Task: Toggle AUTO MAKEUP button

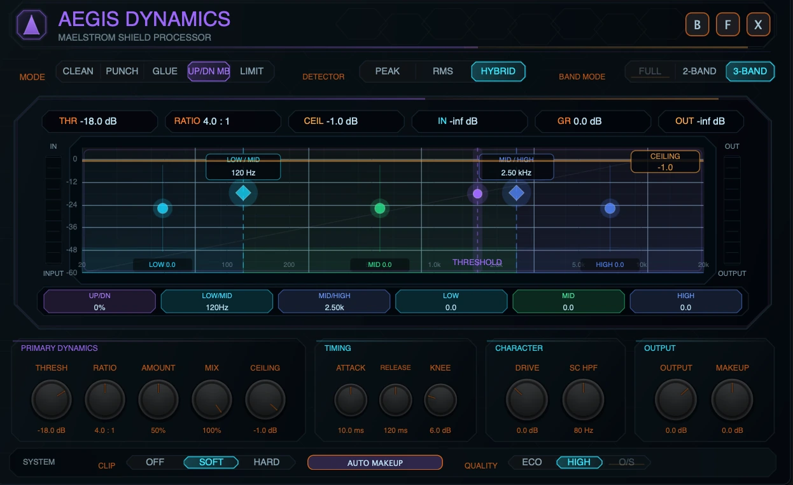Action: click(x=375, y=463)
